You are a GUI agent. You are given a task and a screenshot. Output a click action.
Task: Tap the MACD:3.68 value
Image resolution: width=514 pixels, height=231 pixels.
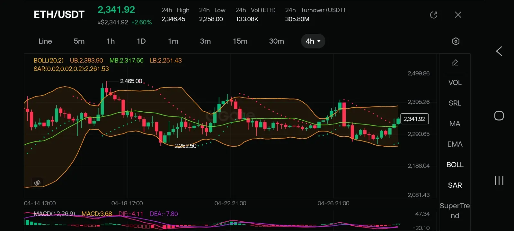(97, 214)
